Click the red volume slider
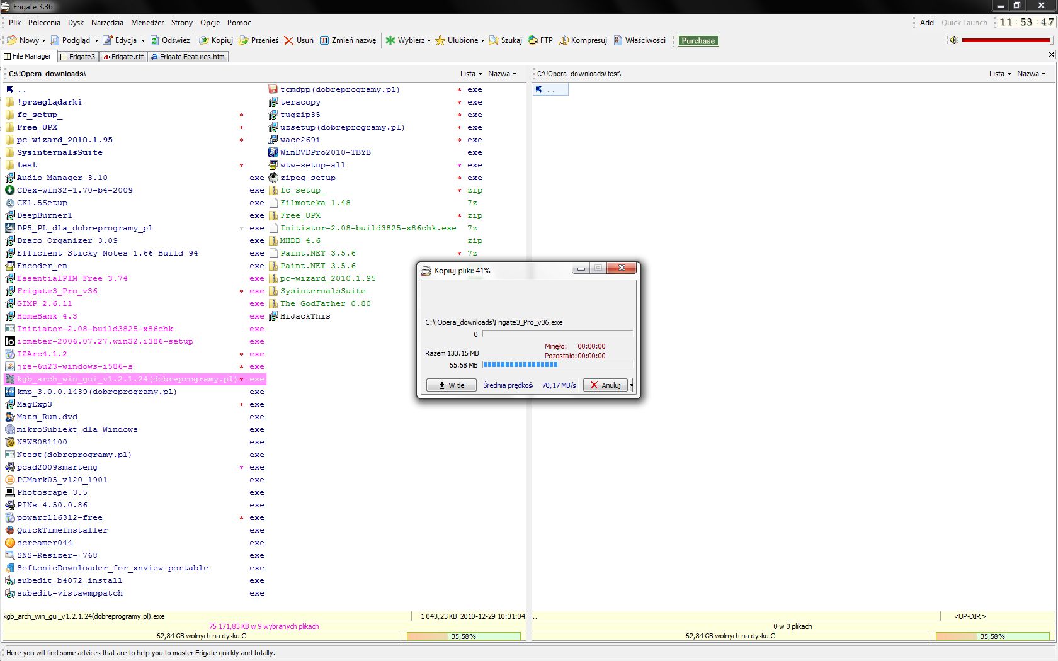The height and width of the screenshot is (661, 1058). tap(1006, 40)
